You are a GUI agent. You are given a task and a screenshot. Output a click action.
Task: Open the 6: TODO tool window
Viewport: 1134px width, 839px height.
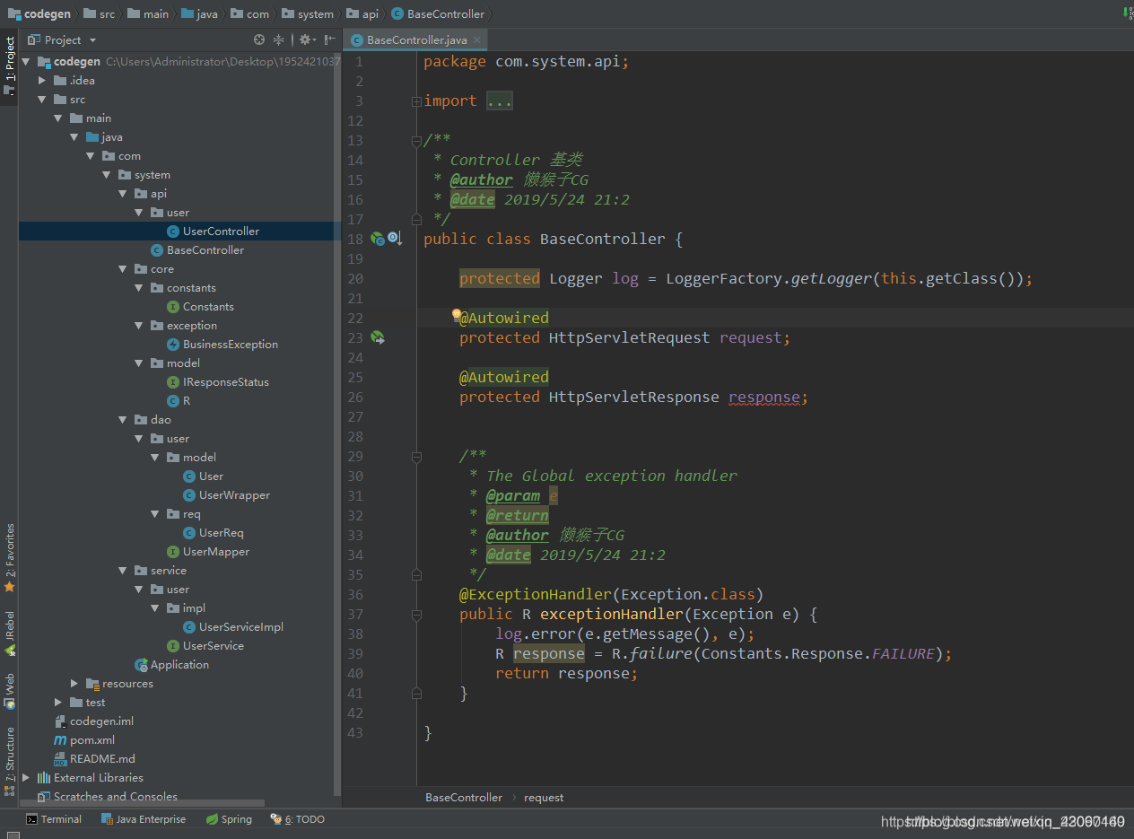pos(298,819)
